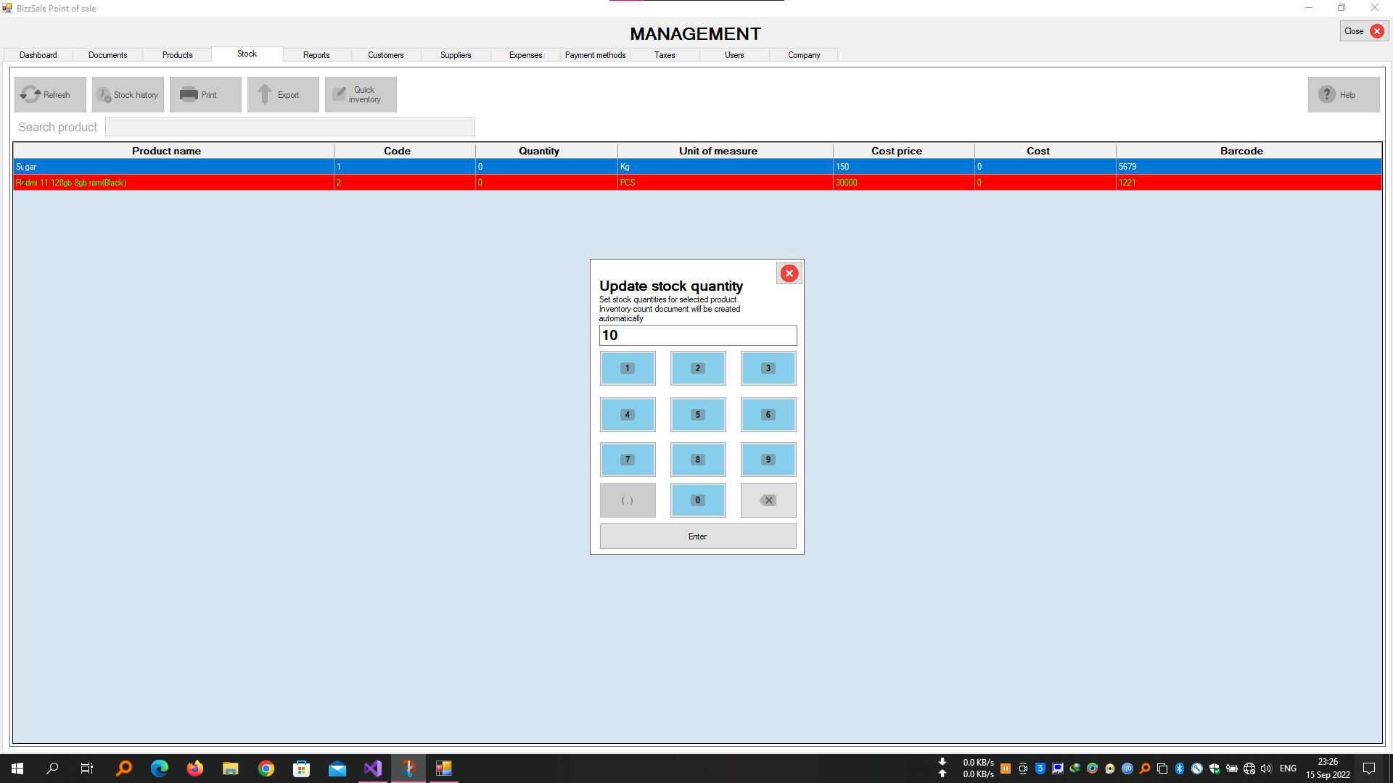Click the Export arrow icon
The height and width of the screenshot is (783, 1393).
[x=265, y=94]
